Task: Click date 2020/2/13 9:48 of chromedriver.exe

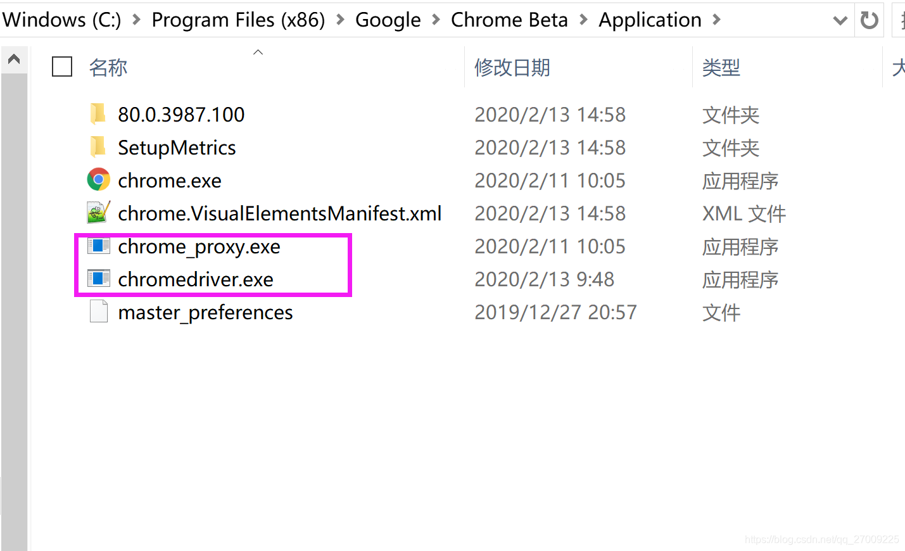Action: pyautogui.click(x=545, y=279)
